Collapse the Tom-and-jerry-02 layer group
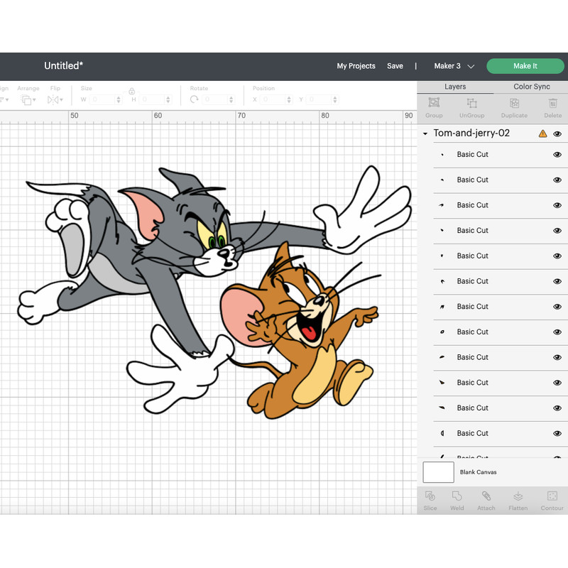Screen dimensions: 568x568 425,133
